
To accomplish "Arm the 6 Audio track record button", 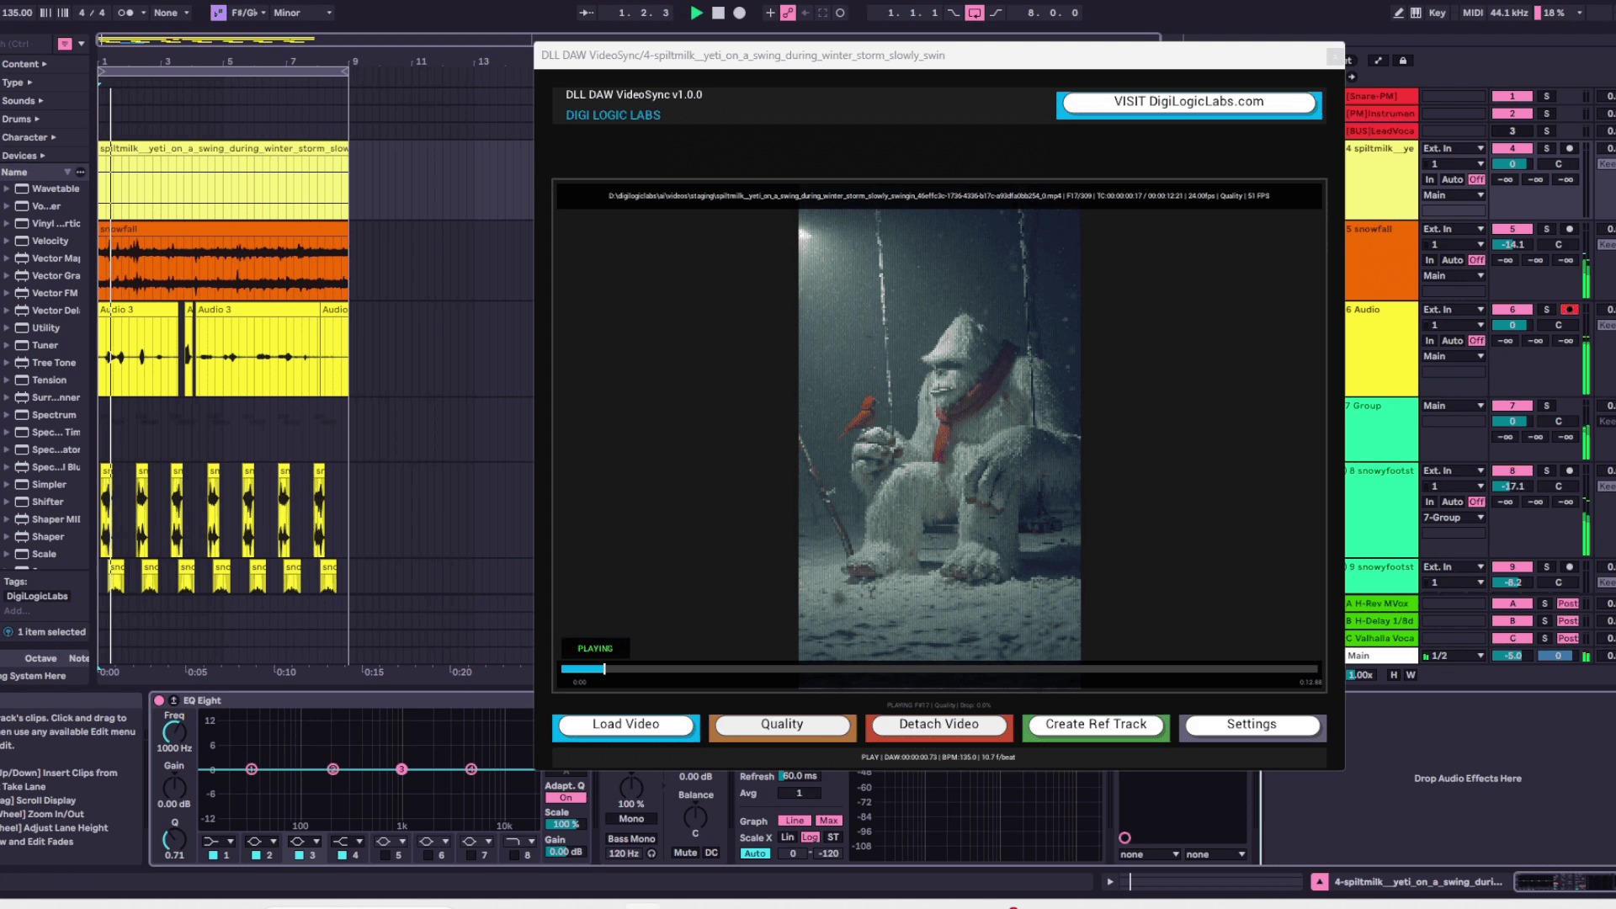I will 1569,310.
